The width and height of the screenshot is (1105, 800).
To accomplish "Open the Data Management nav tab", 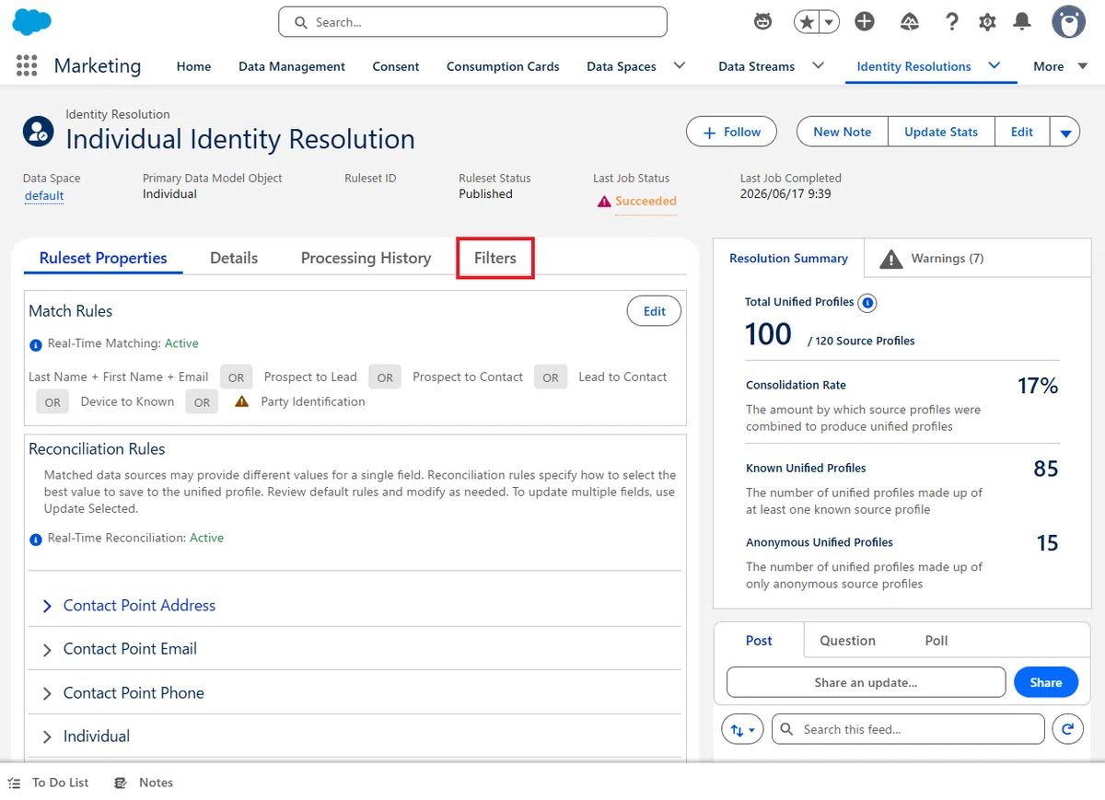I will coord(292,66).
